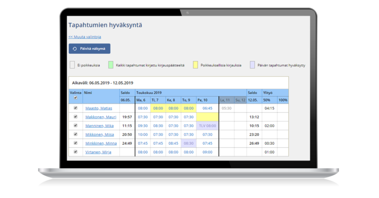The width and height of the screenshot is (379, 198).
Task: Click the purple Päivän tapahtumat hyväksytty swatch
Action: 253,65
